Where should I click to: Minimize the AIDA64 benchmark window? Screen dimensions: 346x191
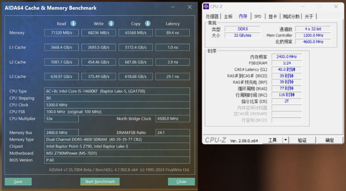tap(173, 7)
